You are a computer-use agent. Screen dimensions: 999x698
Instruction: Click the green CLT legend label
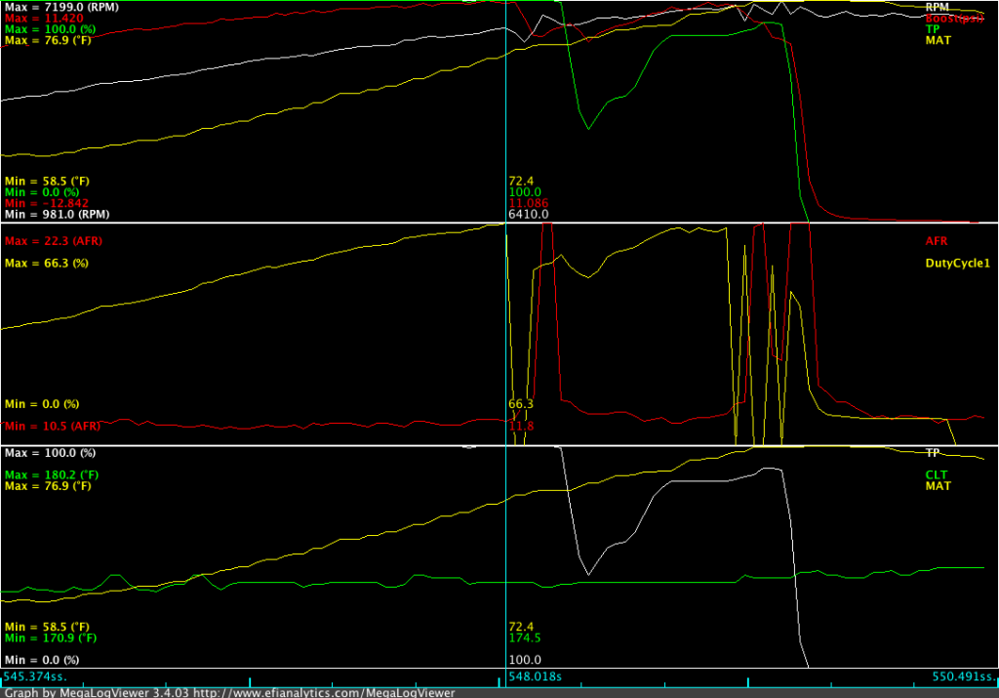tap(937, 474)
